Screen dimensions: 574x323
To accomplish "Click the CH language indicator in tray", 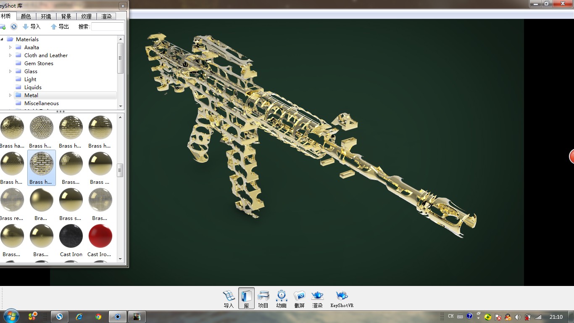I will 450,316.
